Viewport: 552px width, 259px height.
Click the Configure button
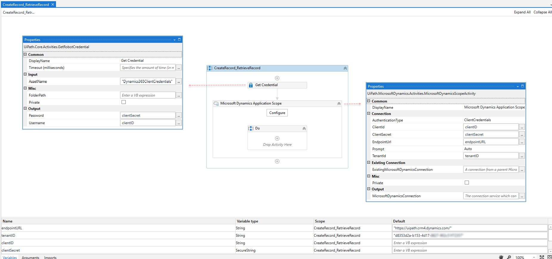[277, 113]
